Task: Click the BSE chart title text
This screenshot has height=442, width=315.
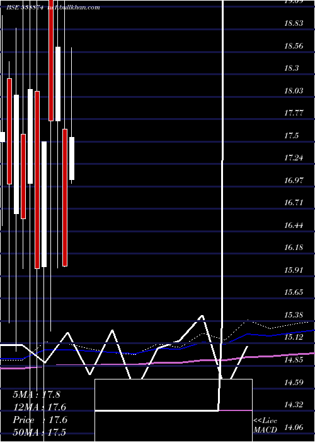Action: tap(53, 8)
